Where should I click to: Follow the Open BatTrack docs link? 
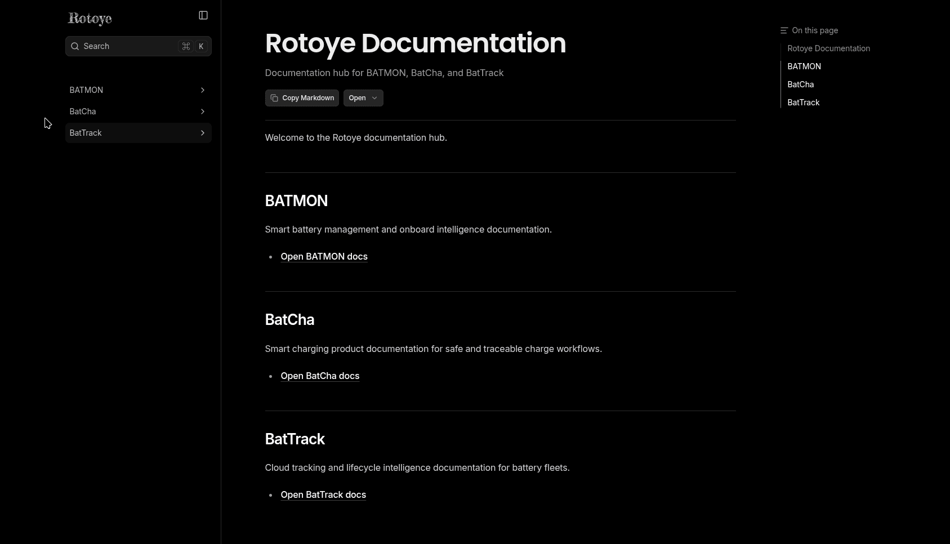tap(323, 495)
